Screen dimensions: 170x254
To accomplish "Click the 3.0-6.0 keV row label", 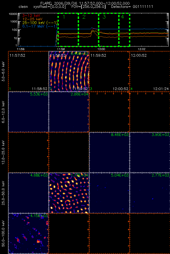I will [x=3, y=71].
